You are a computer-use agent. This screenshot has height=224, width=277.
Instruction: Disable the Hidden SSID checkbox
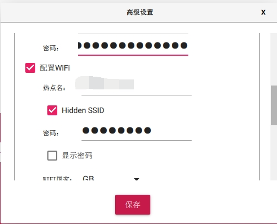(x=52, y=110)
